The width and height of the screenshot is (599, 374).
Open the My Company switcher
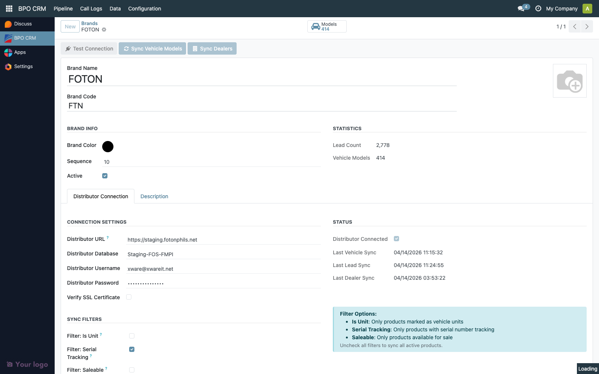point(562,9)
